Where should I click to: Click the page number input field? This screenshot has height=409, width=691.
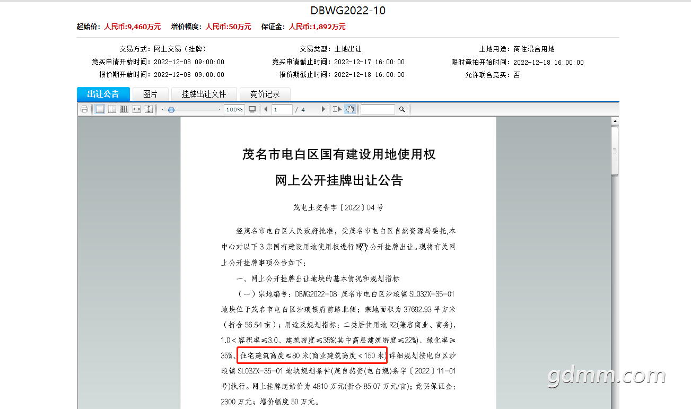282,109
